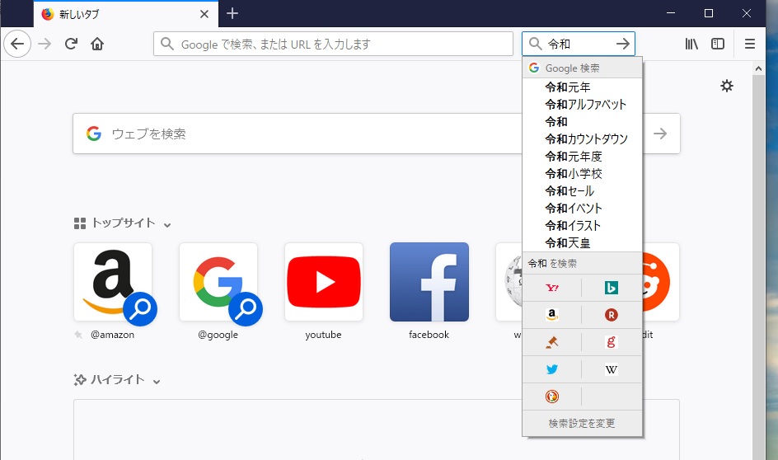Click the scrollbar up arrow
This screenshot has height=460, width=778.
[758, 69]
